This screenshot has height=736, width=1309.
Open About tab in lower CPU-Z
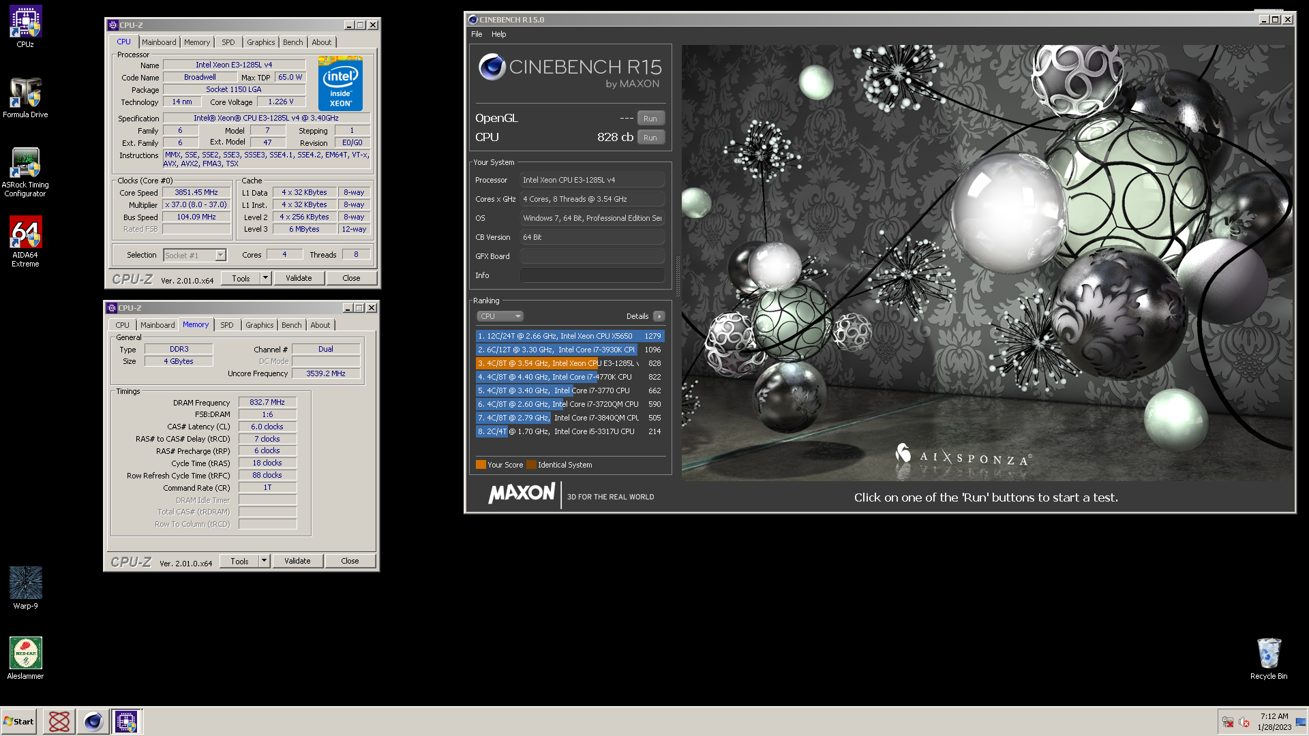(320, 325)
